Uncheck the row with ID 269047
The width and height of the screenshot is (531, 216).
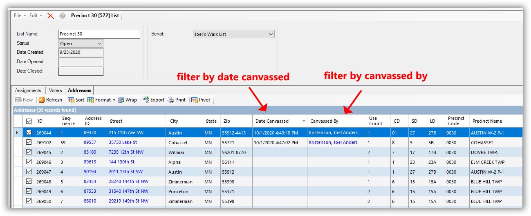pos(29,172)
